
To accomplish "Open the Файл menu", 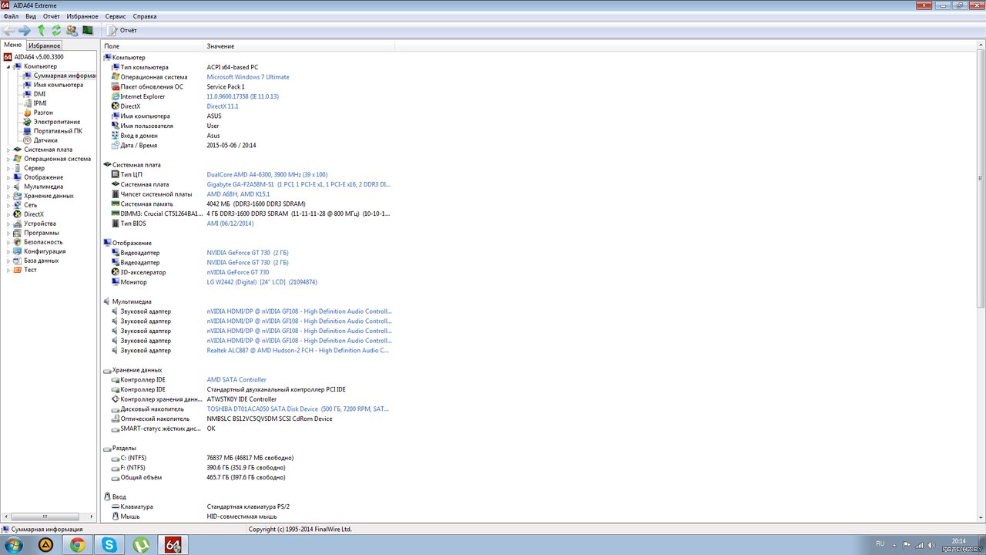I will [x=11, y=16].
